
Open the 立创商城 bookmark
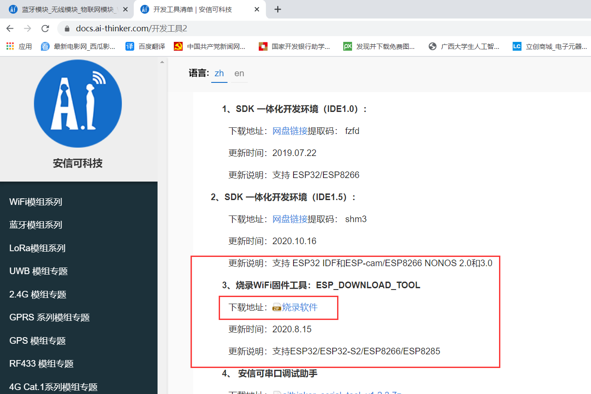click(x=550, y=46)
